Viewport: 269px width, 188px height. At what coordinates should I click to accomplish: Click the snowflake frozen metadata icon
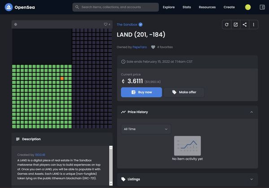pyautogui.click(x=16, y=24)
